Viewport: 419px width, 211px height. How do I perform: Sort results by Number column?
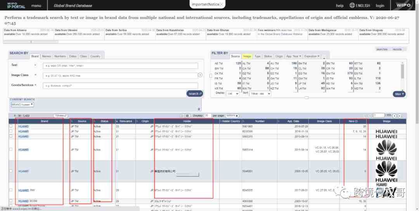tap(260, 121)
